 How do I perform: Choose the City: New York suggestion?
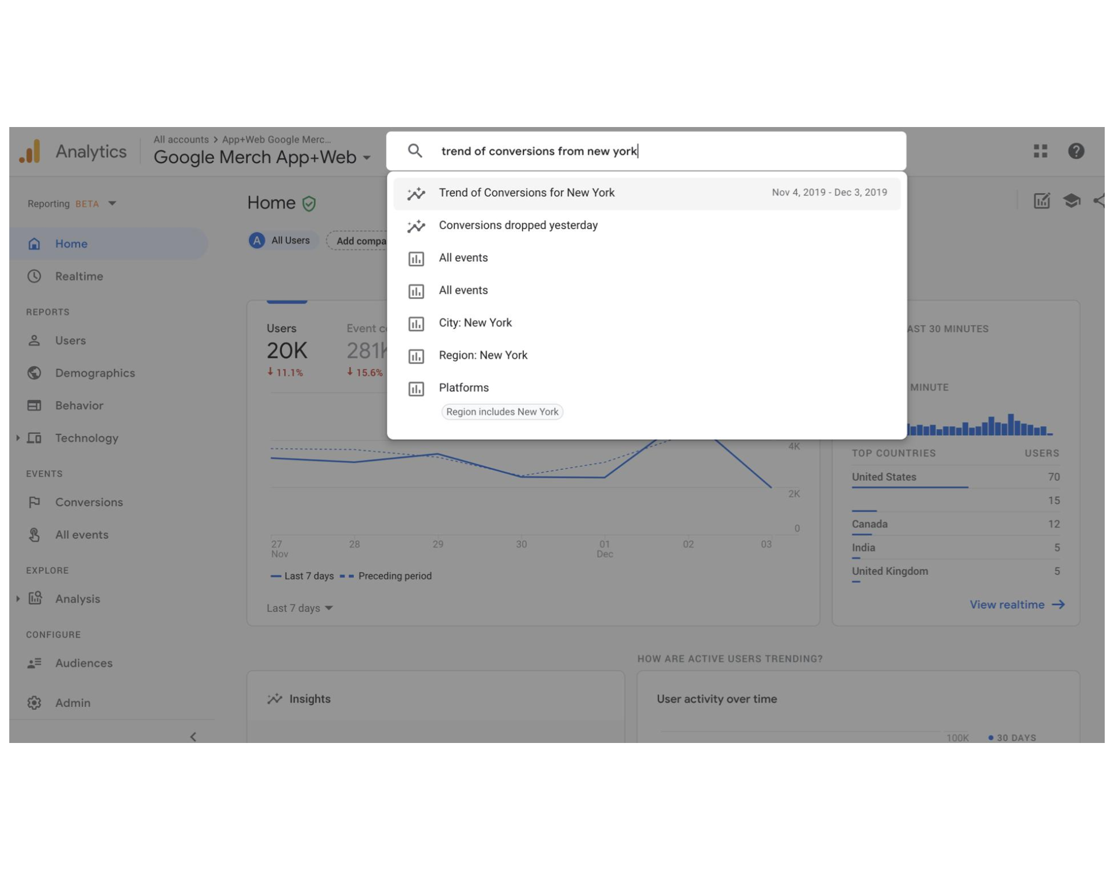coord(475,322)
